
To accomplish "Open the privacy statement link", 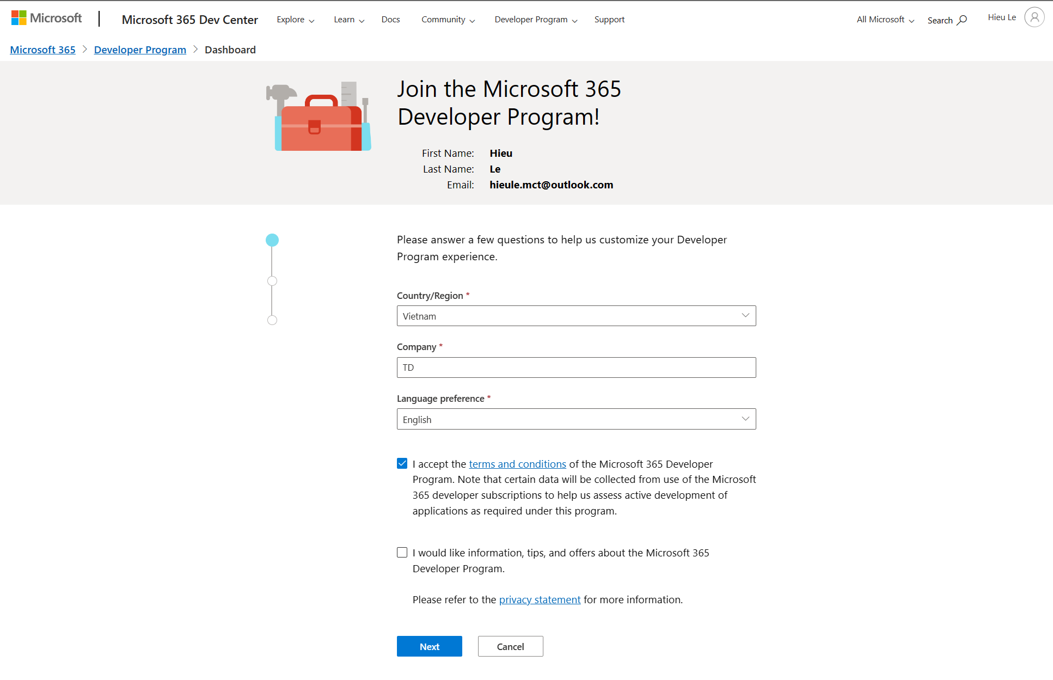I will (x=540, y=599).
